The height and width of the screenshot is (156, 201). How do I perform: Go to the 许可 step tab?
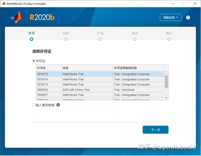point(32,33)
